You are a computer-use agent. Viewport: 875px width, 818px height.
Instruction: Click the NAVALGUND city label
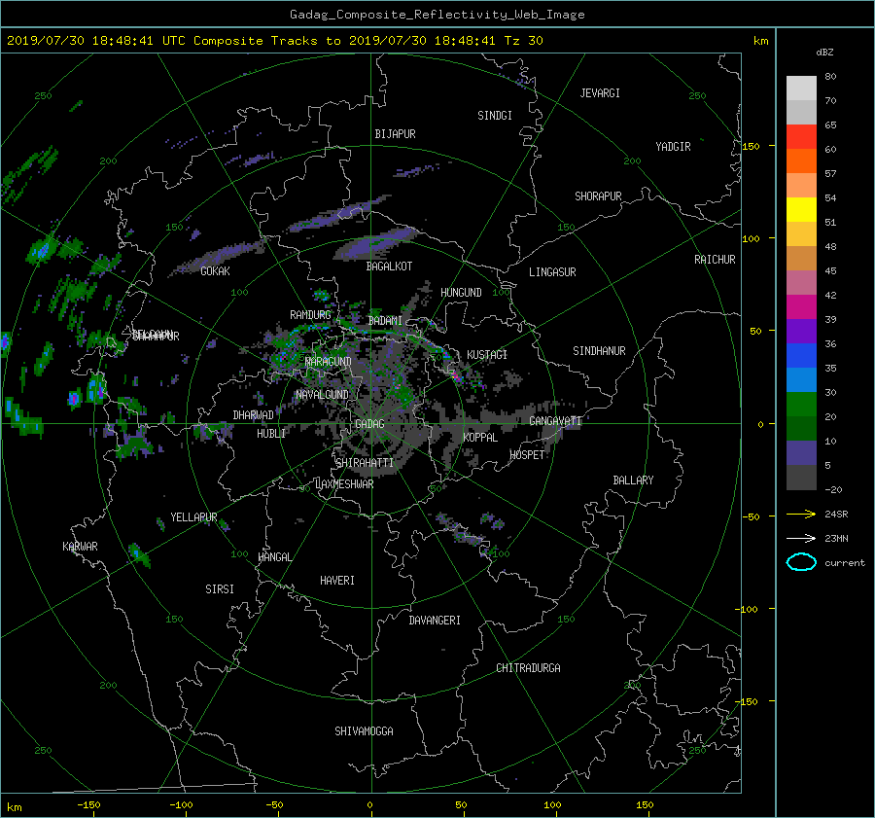[322, 395]
